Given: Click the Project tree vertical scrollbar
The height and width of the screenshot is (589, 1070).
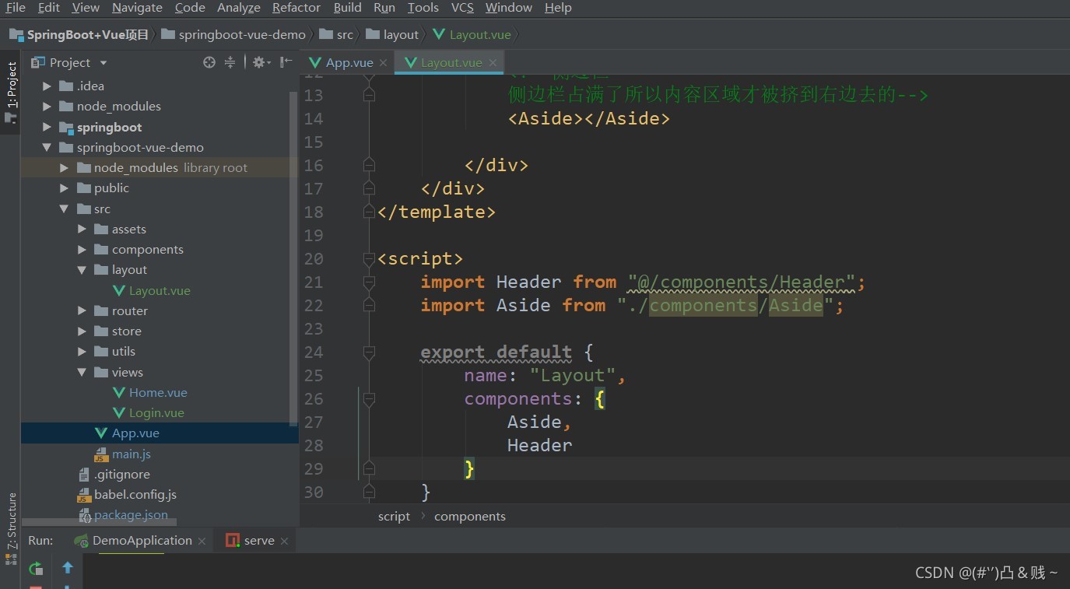Looking at the screenshot, I should tap(293, 257).
